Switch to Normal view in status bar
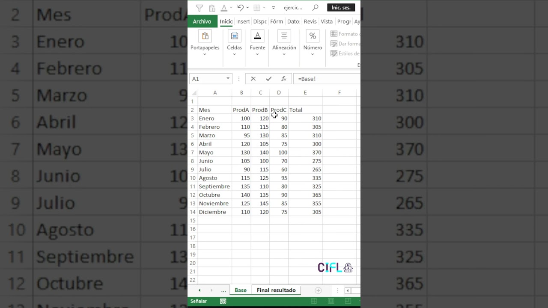548x308 pixels. coord(314,301)
